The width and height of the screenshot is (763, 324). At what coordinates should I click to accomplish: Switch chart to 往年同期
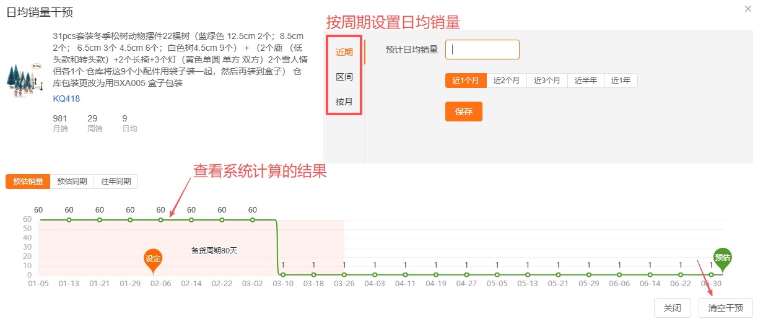click(x=116, y=182)
